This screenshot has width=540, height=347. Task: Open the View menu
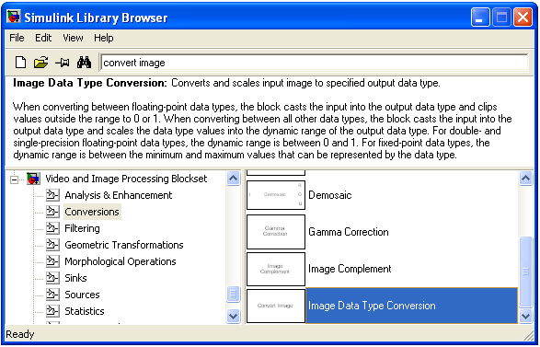[73, 38]
